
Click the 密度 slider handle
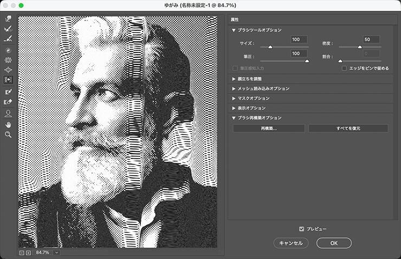[x=360, y=47]
